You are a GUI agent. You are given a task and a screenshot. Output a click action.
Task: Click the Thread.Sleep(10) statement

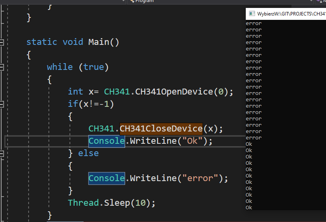[x=112, y=203]
